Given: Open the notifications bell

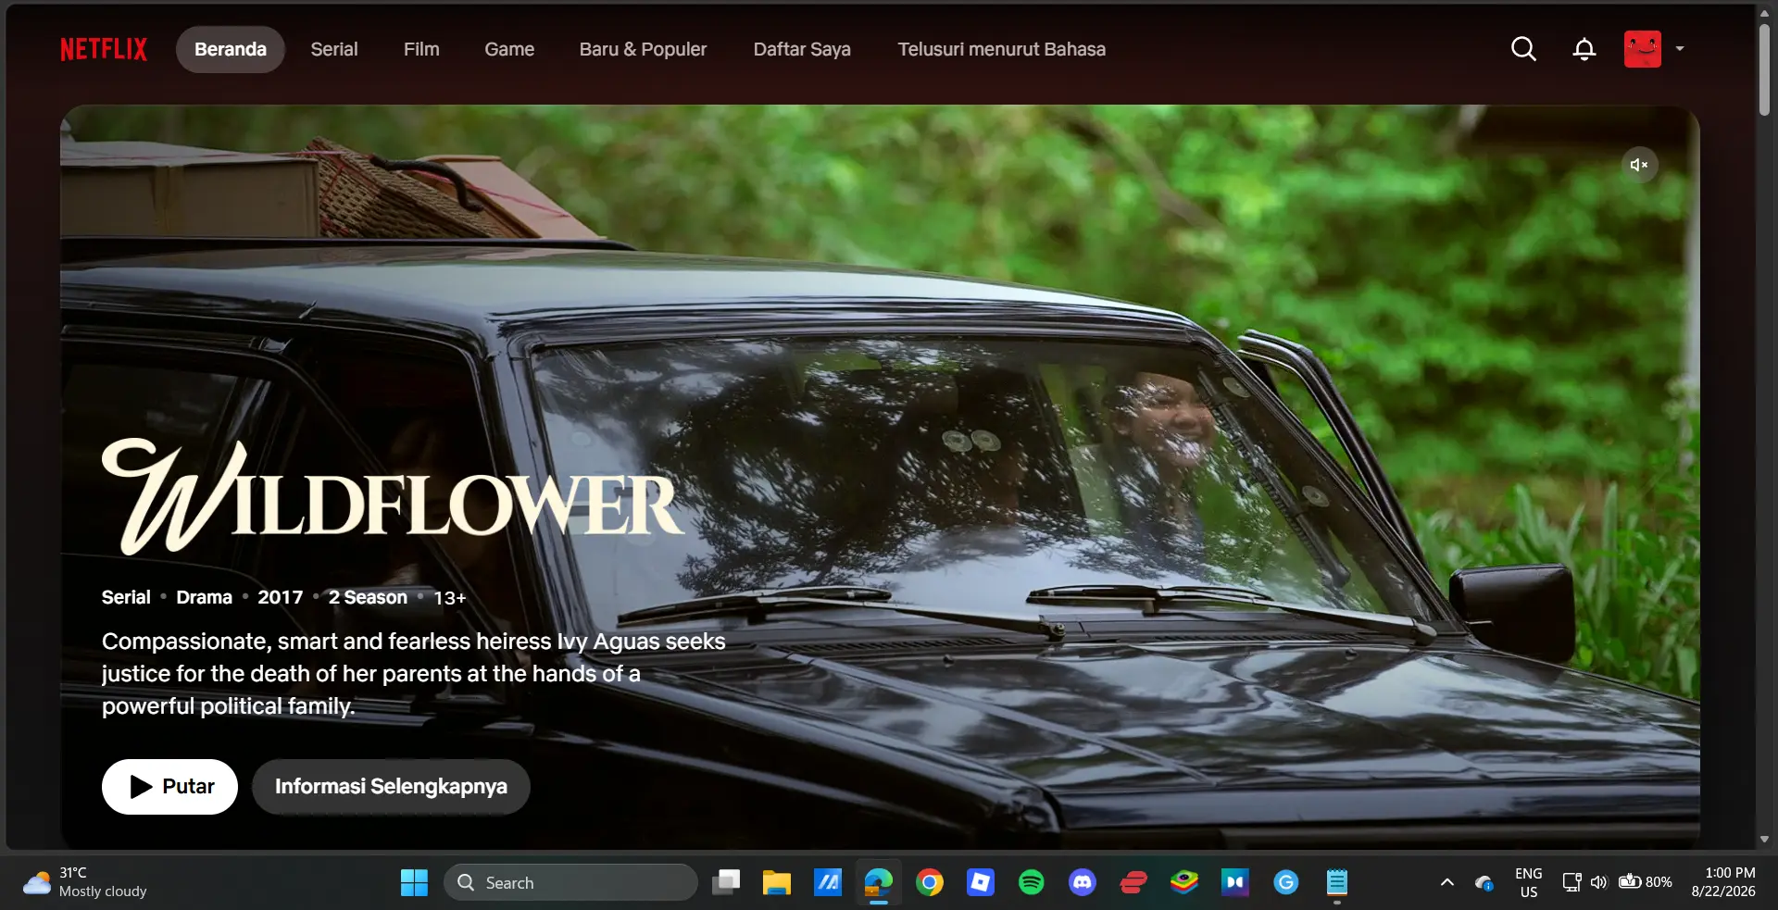Looking at the screenshot, I should (x=1584, y=49).
